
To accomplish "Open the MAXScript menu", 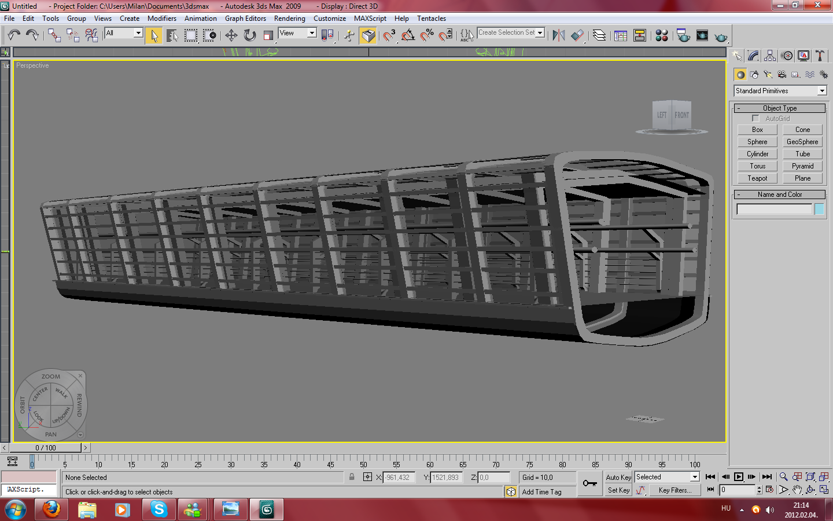I will (x=370, y=19).
